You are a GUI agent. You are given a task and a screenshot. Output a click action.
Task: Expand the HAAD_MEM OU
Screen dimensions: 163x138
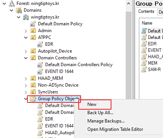tap(26, 79)
